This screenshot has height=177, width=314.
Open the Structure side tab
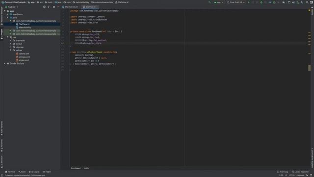coord(1,162)
